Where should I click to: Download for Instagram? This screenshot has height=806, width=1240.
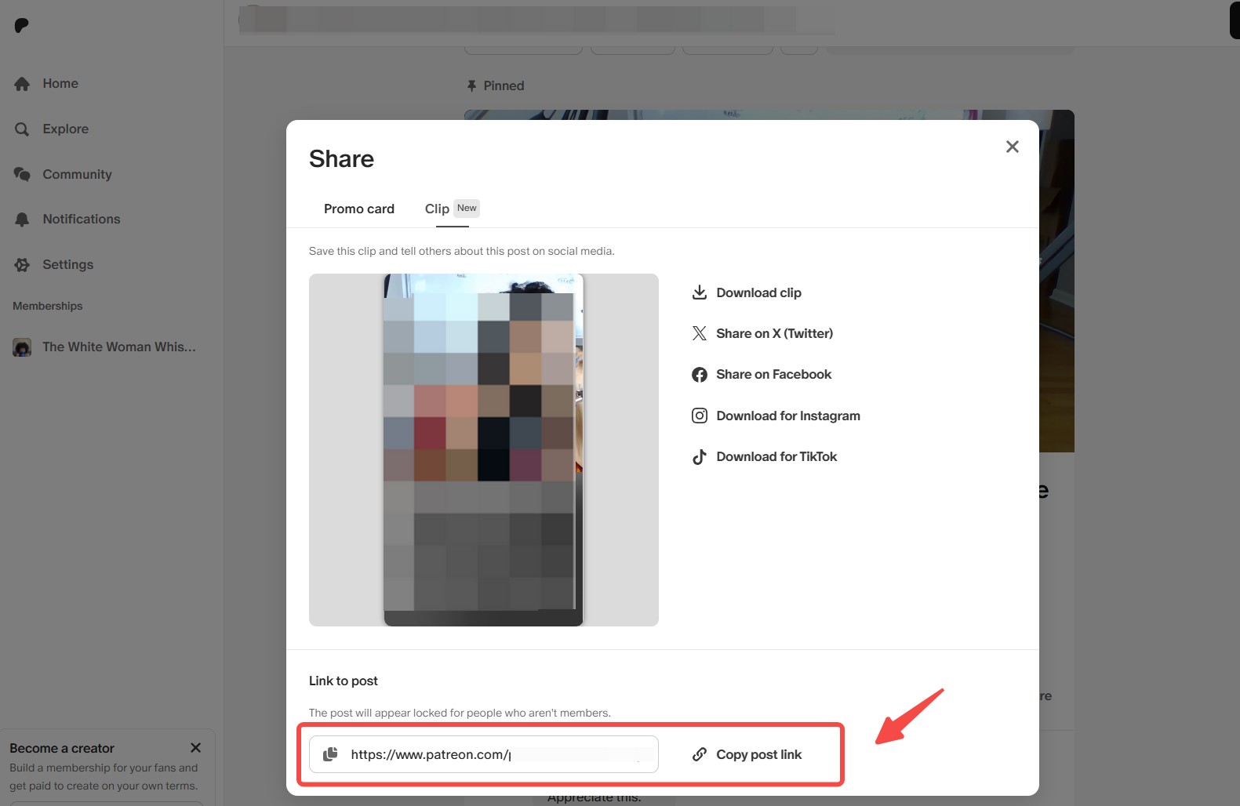(x=776, y=416)
